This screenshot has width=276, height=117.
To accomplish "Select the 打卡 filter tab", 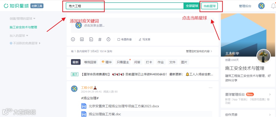I will coord(149,62).
